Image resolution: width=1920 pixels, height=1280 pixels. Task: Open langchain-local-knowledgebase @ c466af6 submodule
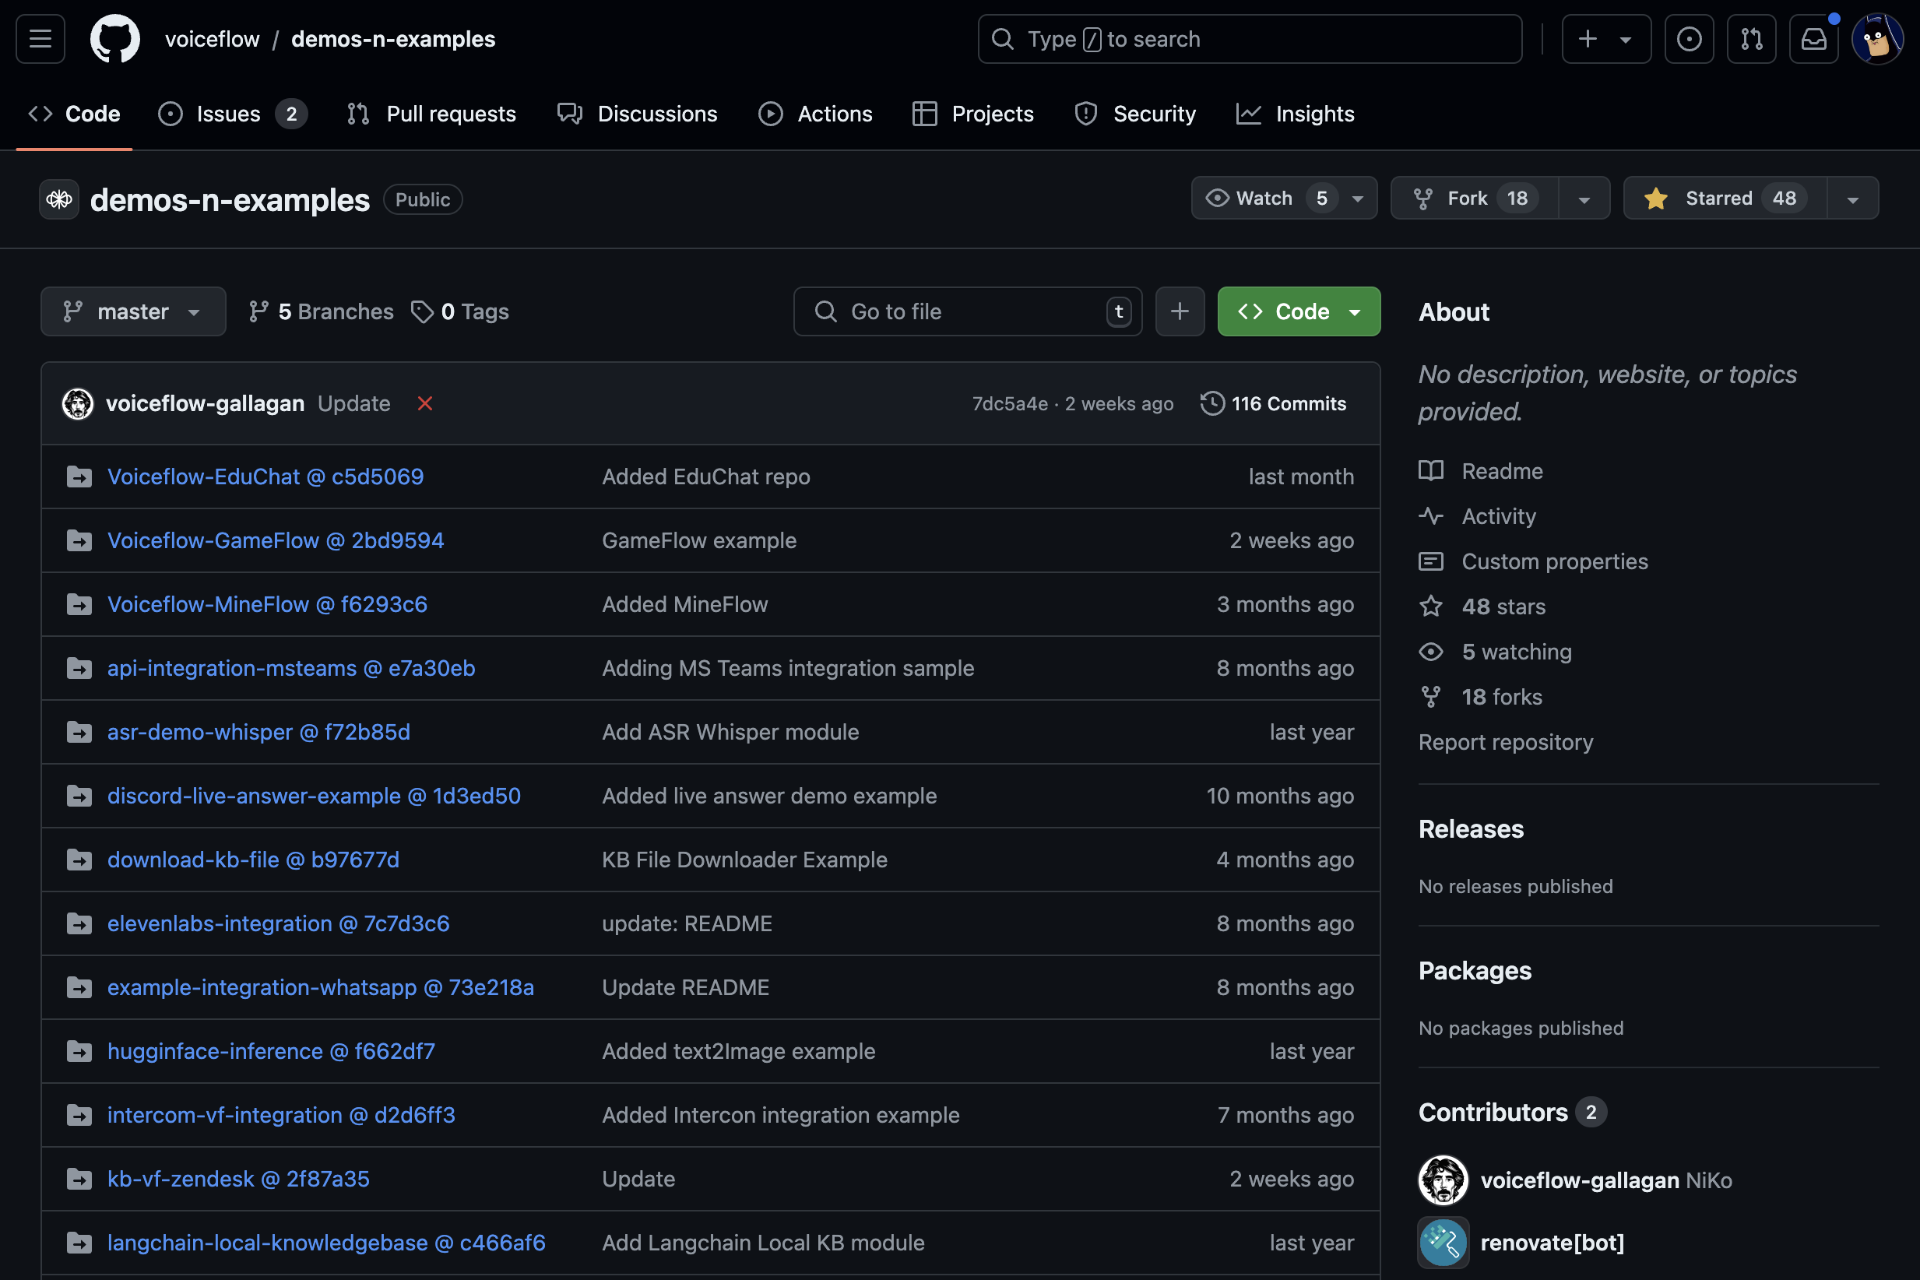pos(325,1243)
